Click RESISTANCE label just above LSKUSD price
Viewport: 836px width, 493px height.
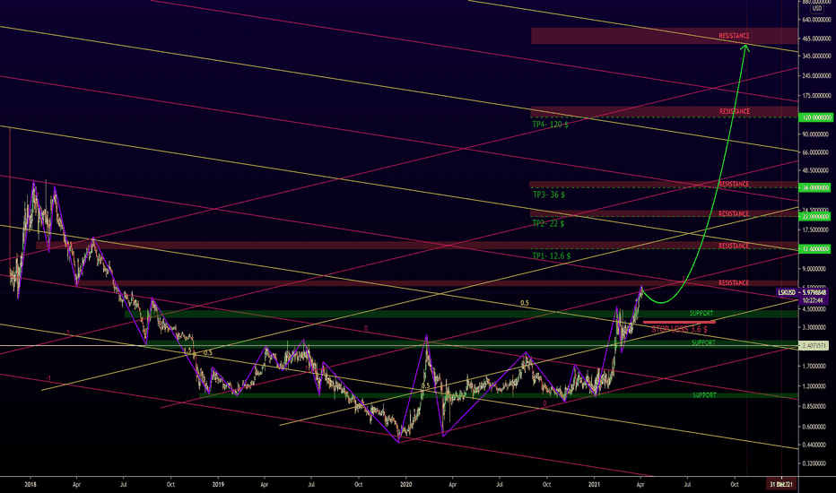pyautogui.click(x=734, y=283)
